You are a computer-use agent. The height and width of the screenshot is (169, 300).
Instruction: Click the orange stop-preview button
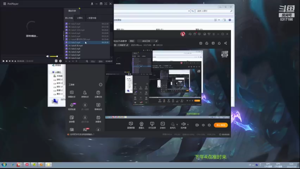(220, 125)
